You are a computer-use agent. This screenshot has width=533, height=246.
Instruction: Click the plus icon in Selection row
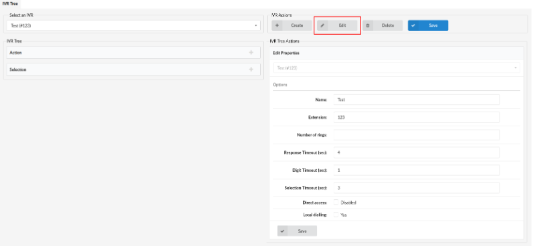tap(251, 70)
